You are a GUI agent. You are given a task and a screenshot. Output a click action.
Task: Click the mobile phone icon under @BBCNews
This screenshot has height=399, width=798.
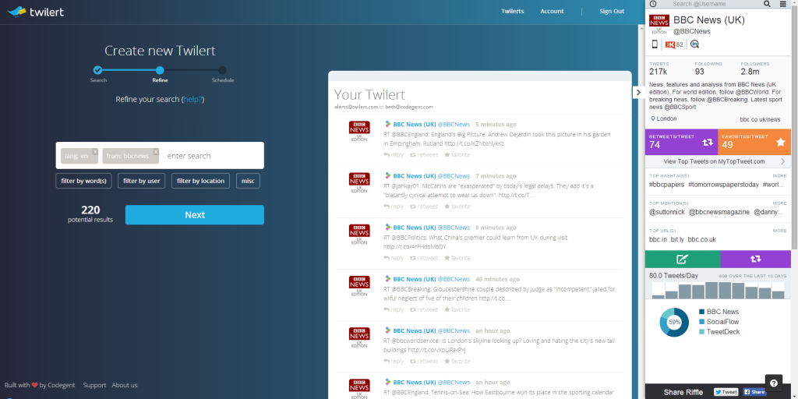(655, 44)
